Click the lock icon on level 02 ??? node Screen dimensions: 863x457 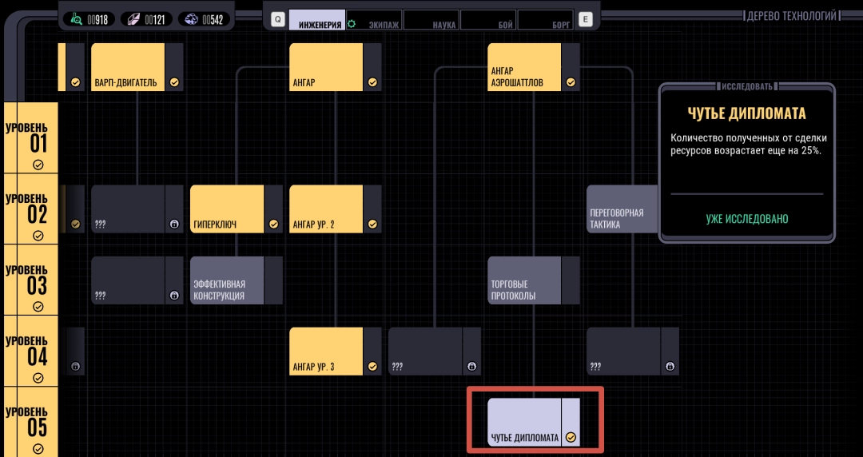tap(174, 225)
